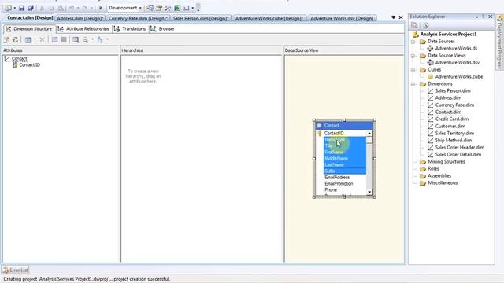
Task: Select Customer.dim in Solution Explorer
Action: 450,126
